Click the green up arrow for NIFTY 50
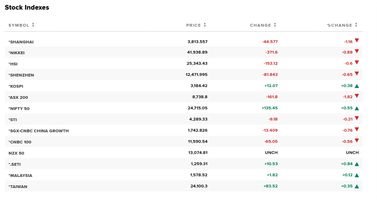 (x=357, y=108)
